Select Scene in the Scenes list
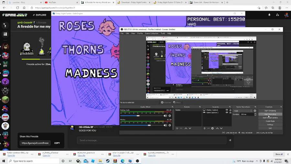This screenshot has width=291, height=164. point(188,110)
